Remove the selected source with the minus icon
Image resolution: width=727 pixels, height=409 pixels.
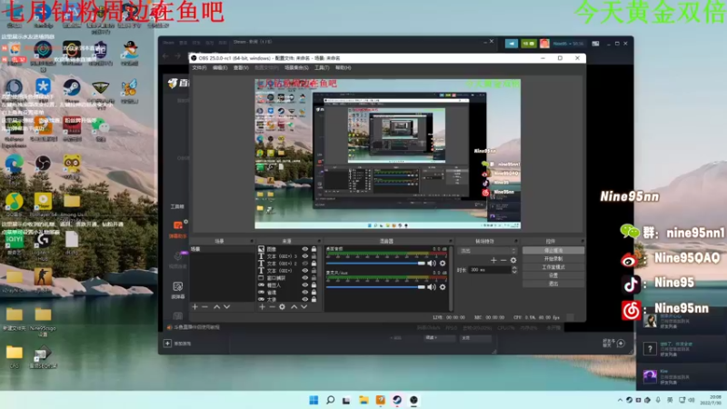click(272, 307)
